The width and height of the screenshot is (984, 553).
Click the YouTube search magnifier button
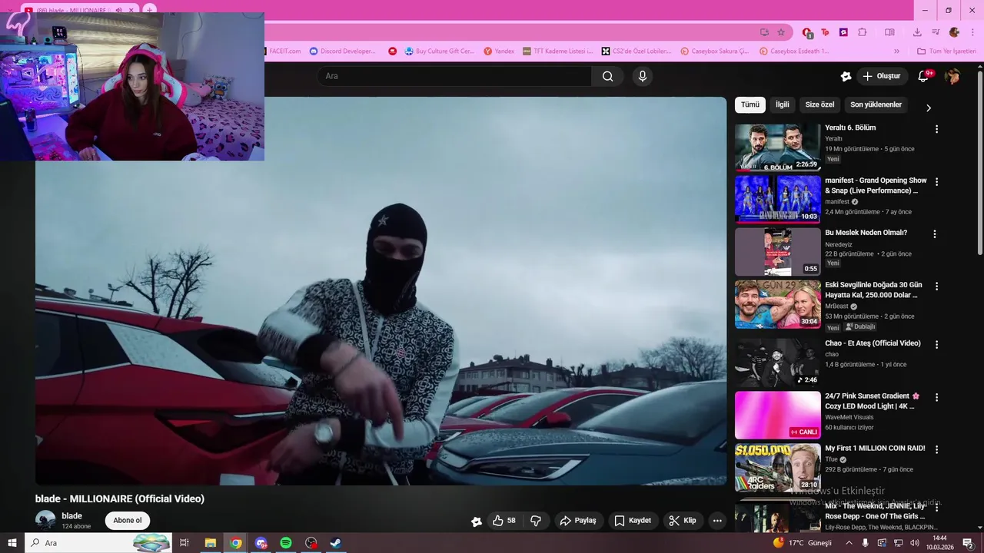pos(608,76)
